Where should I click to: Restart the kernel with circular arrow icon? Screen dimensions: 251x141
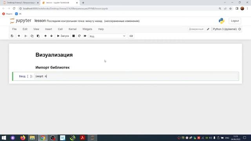click(79, 36)
